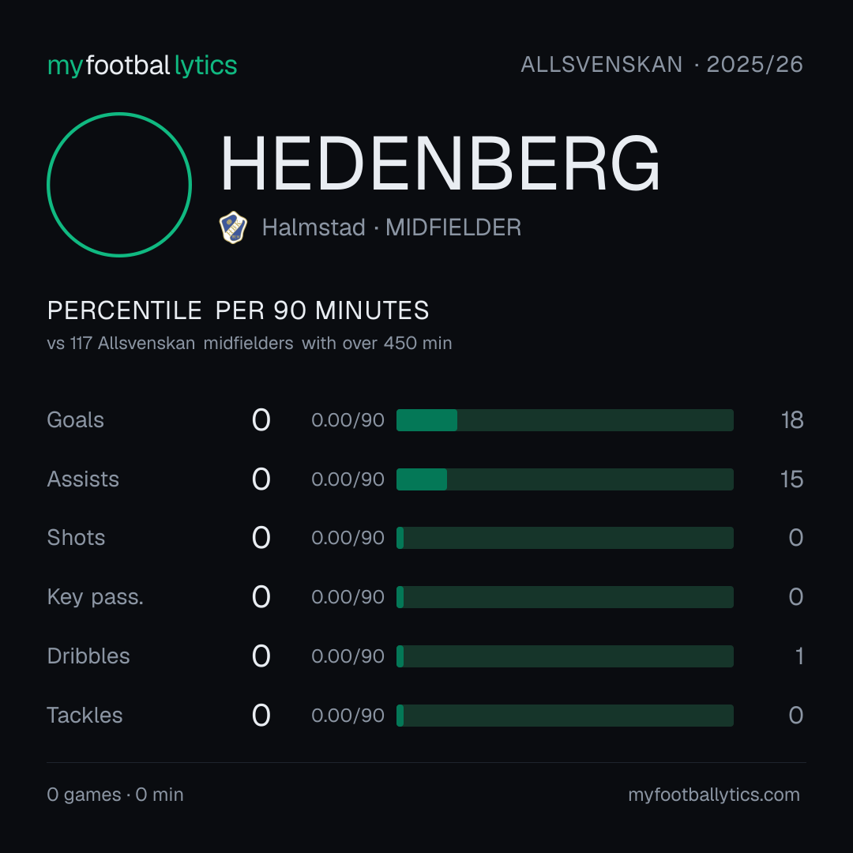
Task: Click the Dribbles percentile value 1
Action: [799, 656]
